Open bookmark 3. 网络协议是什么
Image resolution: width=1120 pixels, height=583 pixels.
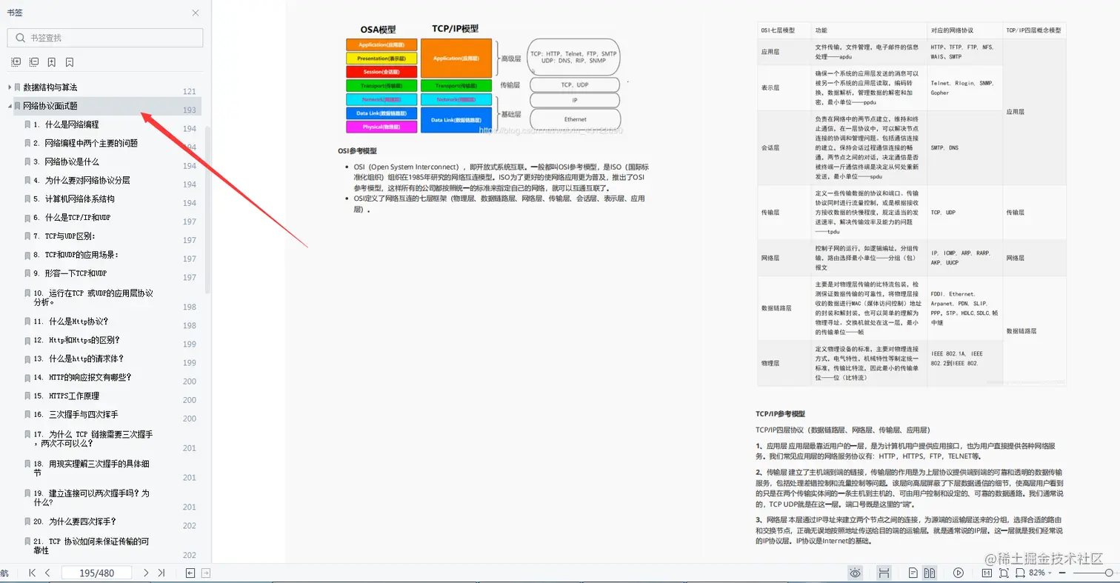(x=66, y=161)
